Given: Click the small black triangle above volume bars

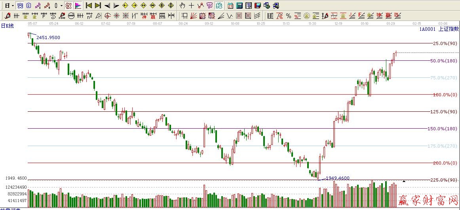Looking at the screenshot, I should pos(404,181).
